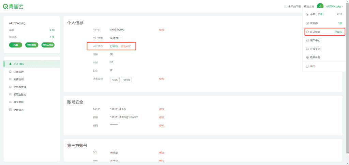This screenshot has width=349, height=165.
Task: Click the 个人资料 person icon in sidebar
Action: (x=11, y=64)
